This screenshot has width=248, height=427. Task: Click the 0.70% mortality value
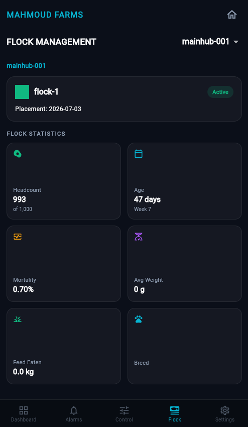click(24, 289)
